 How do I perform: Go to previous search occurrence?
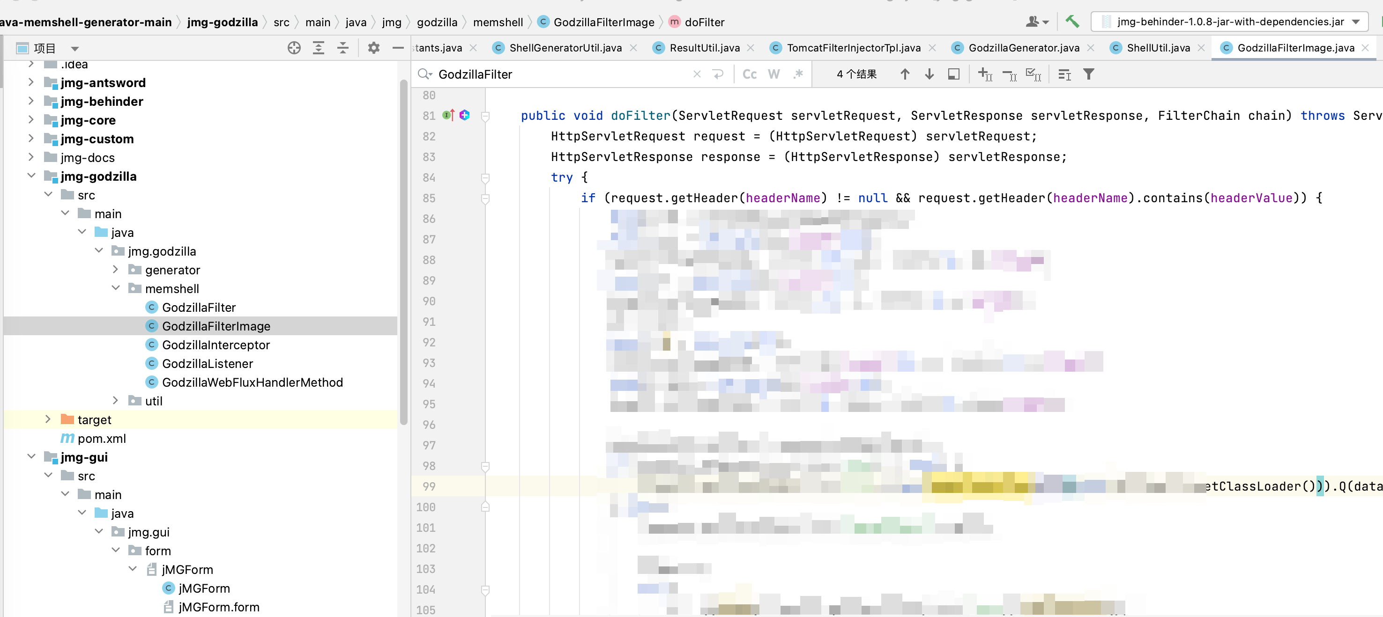tap(905, 74)
